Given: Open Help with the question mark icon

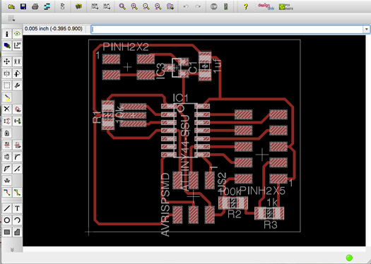Looking at the screenshot, I should click(246, 6).
